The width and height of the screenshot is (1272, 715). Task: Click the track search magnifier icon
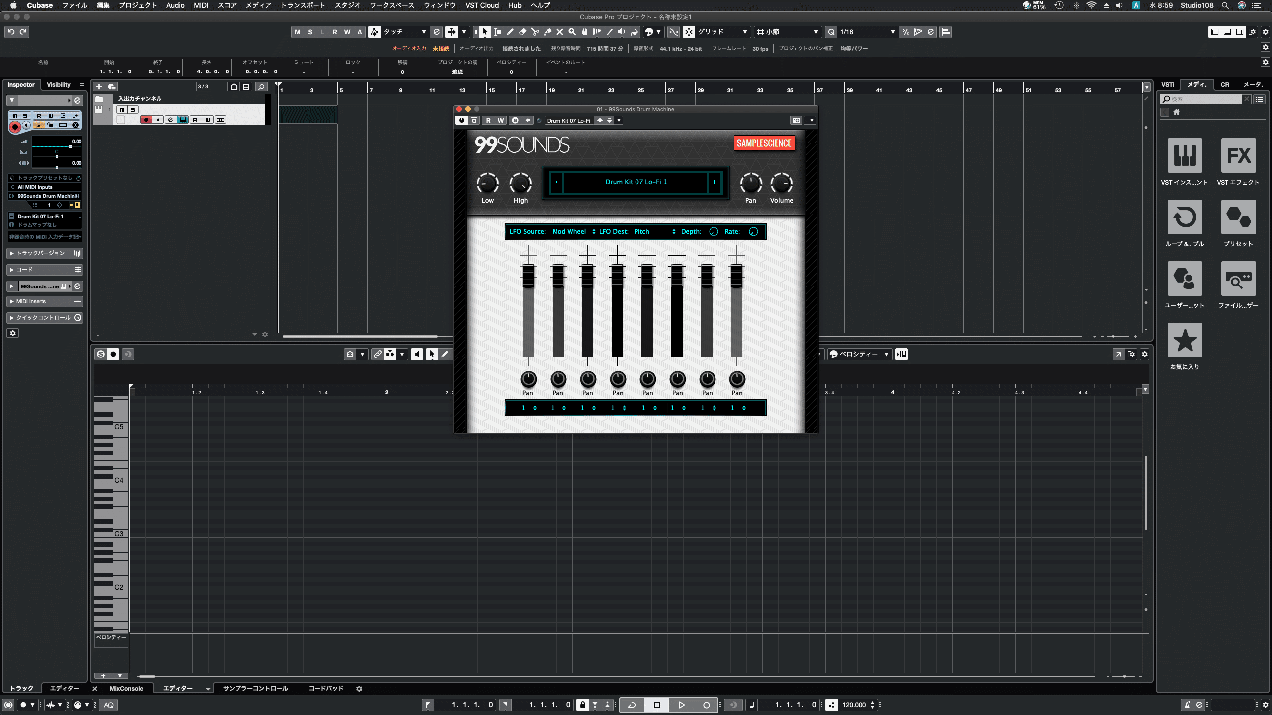[261, 87]
